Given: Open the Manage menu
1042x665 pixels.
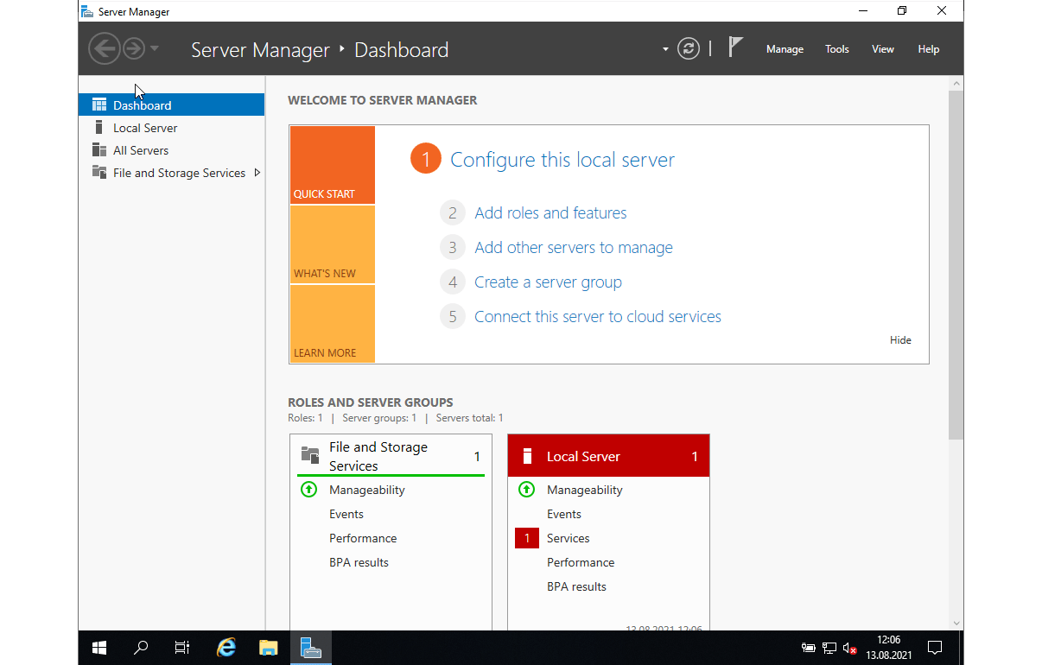Looking at the screenshot, I should 784,49.
